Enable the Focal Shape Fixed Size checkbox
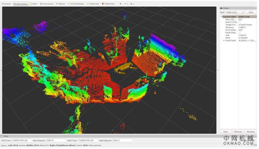The image size is (259, 149). (x=240, y=32)
